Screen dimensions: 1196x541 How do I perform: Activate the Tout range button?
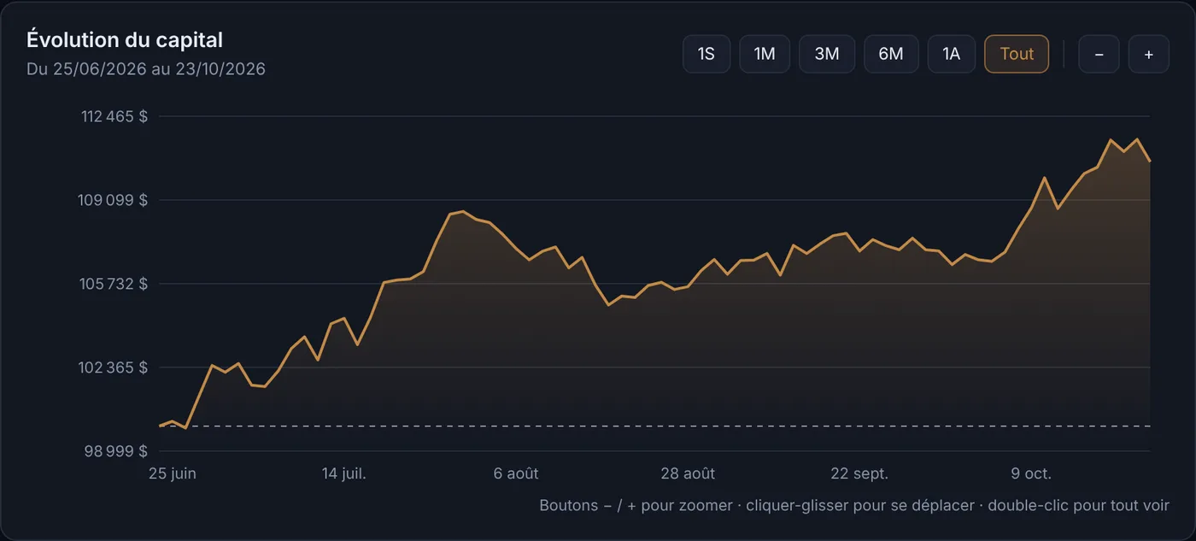[1017, 54]
